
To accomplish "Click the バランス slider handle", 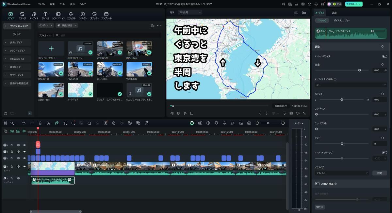I will [342, 99].
